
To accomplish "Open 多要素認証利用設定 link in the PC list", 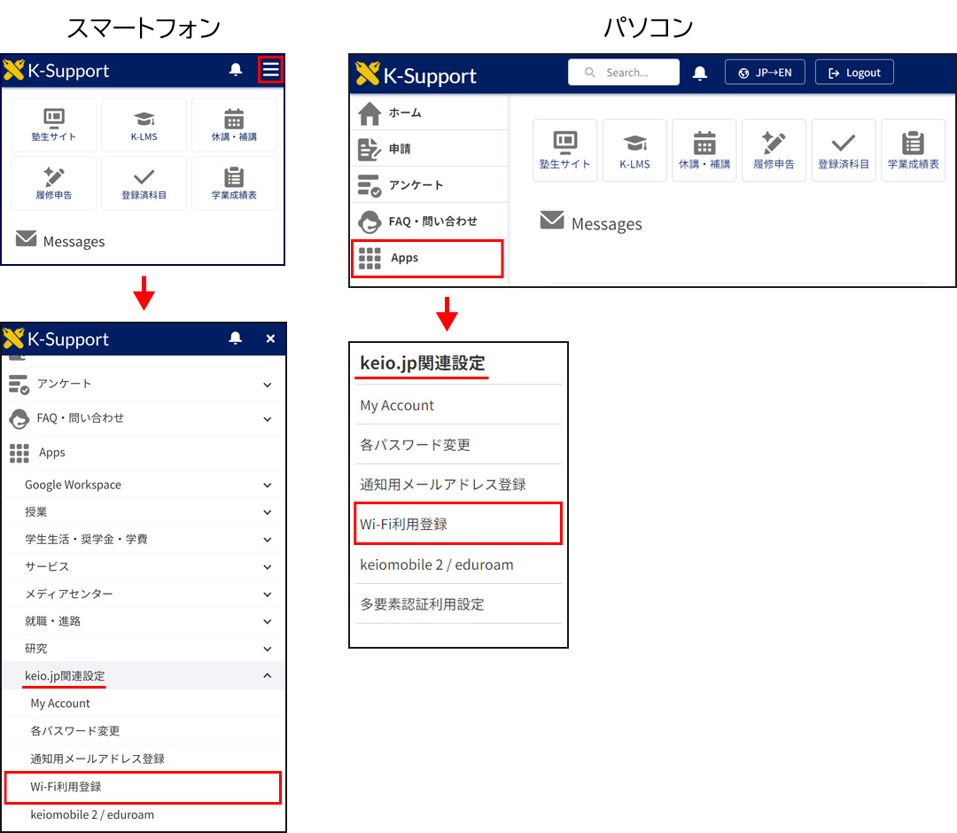I will [422, 604].
